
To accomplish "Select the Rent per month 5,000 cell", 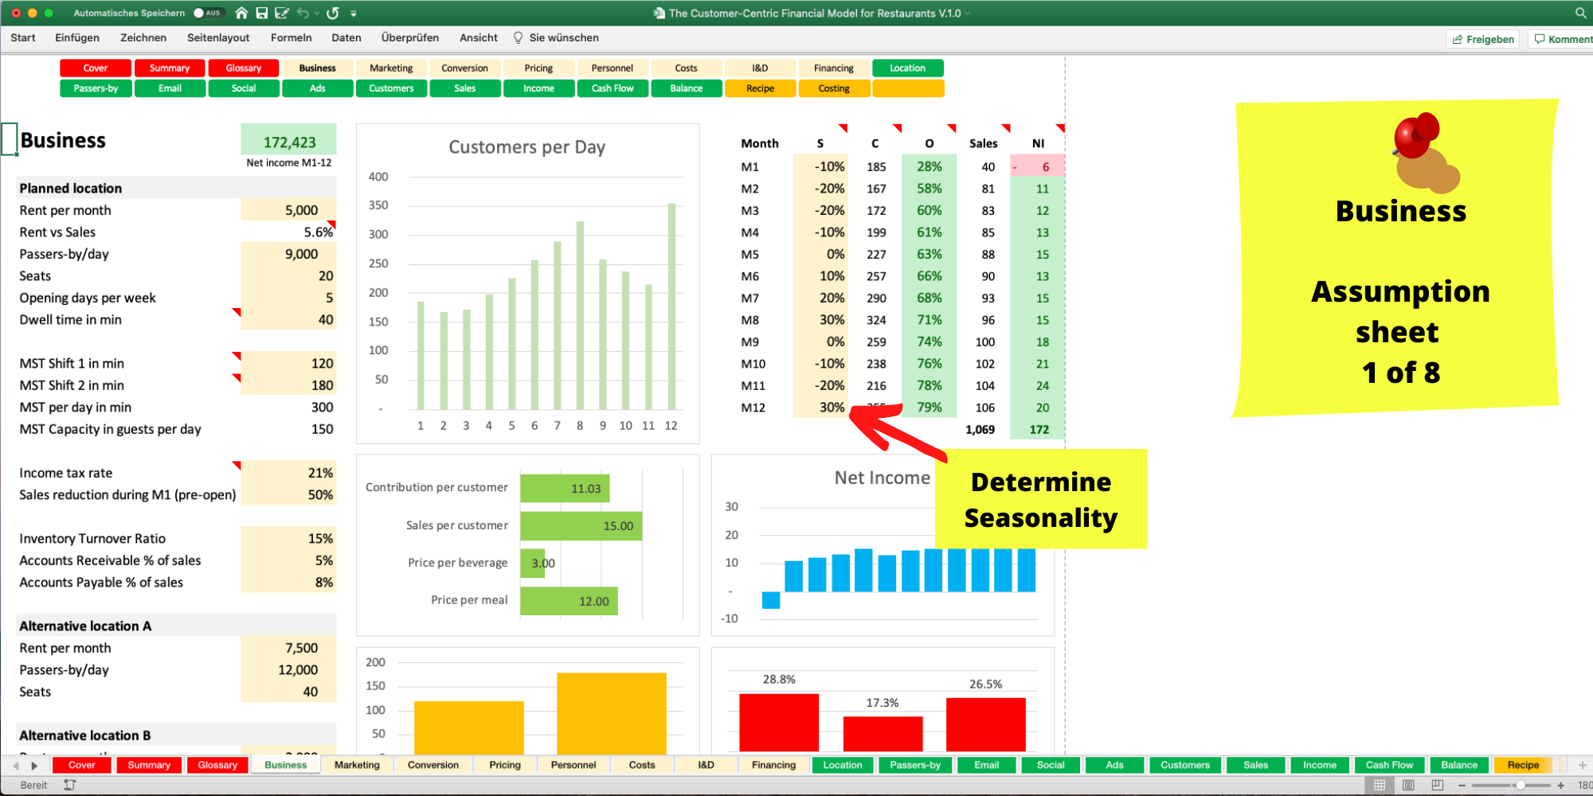I will point(288,210).
